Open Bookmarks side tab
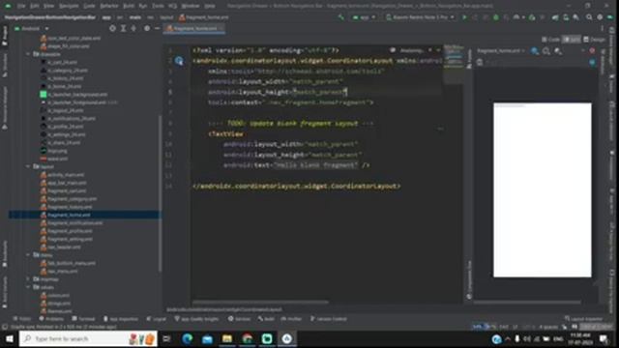The height and width of the screenshot is (348, 619). click(5, 253)
